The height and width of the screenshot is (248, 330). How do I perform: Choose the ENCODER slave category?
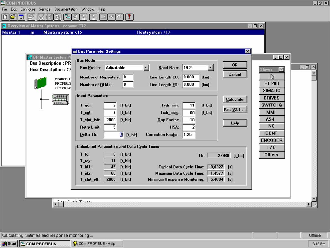tap(272, 140)
